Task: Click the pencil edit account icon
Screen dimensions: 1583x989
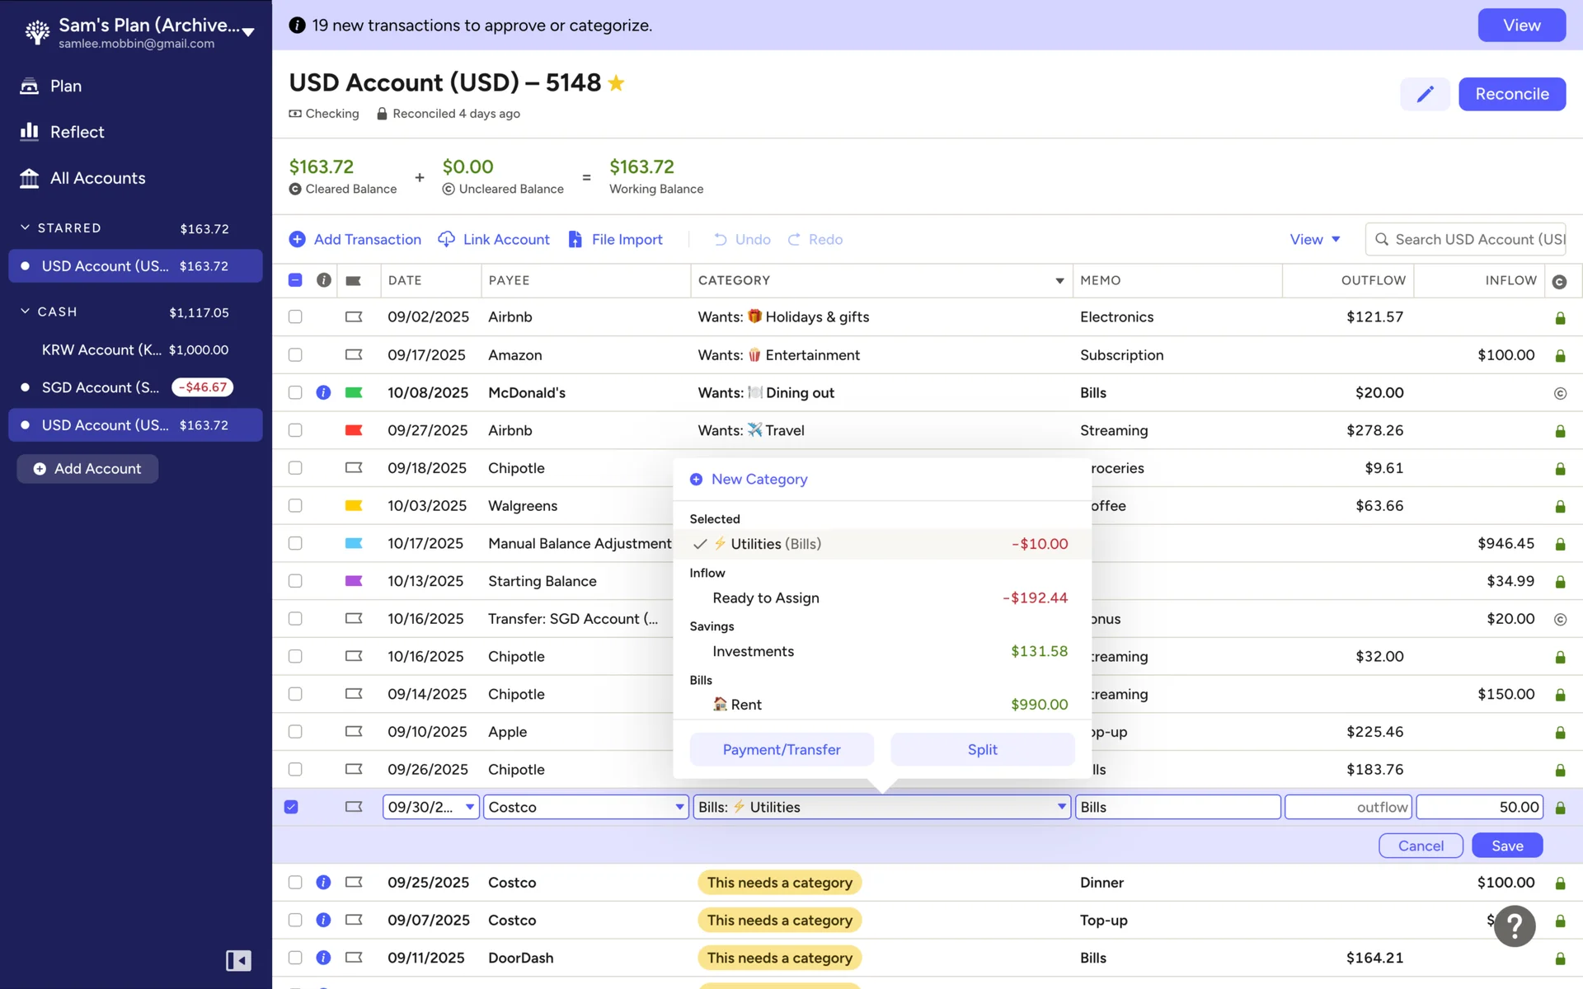Action: pos(1425,94)
